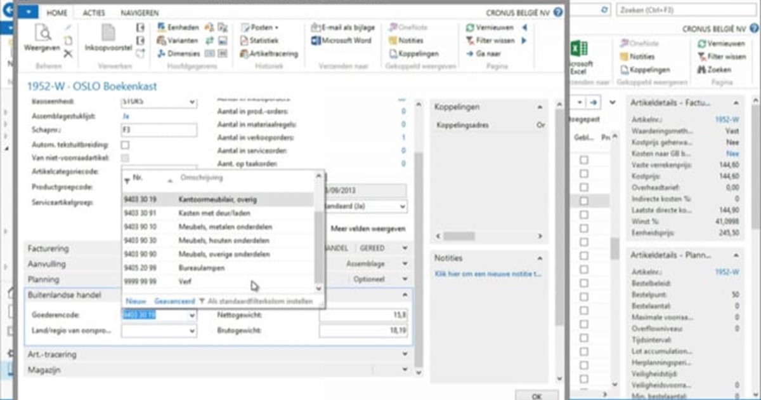
Task: Click the delete X icon under Beheren
Action: tap(68, 54)
